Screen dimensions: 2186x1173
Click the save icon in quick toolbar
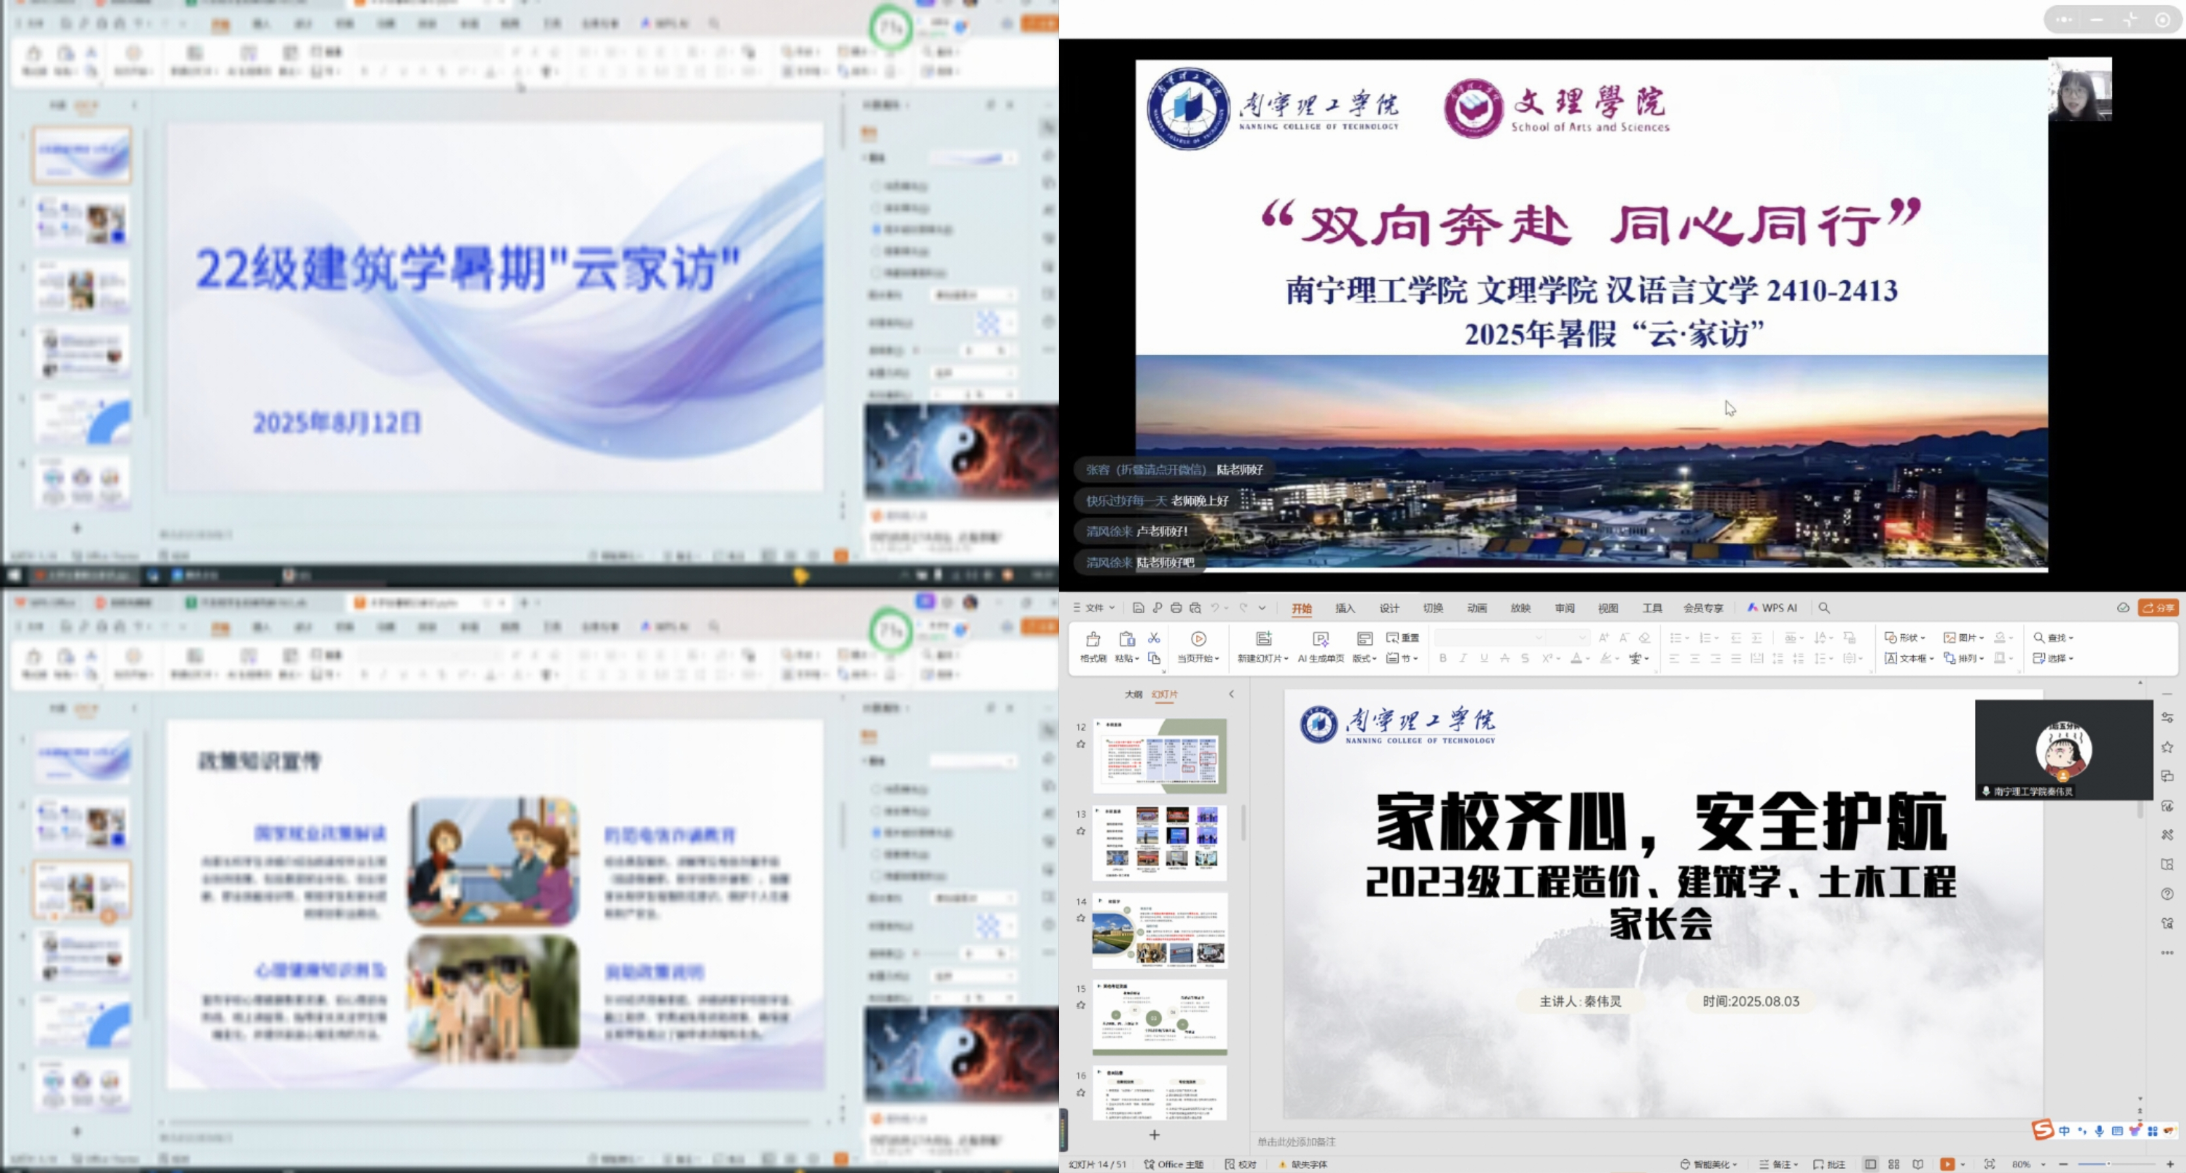(1138, 608)
